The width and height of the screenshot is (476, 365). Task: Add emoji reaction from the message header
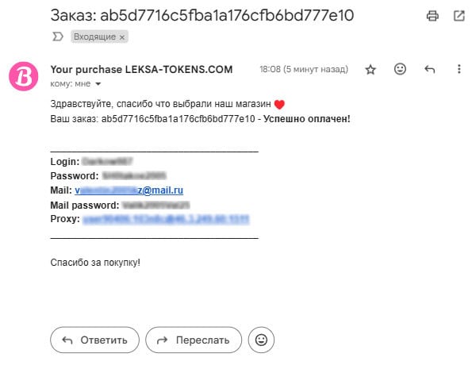pos(400,70)
